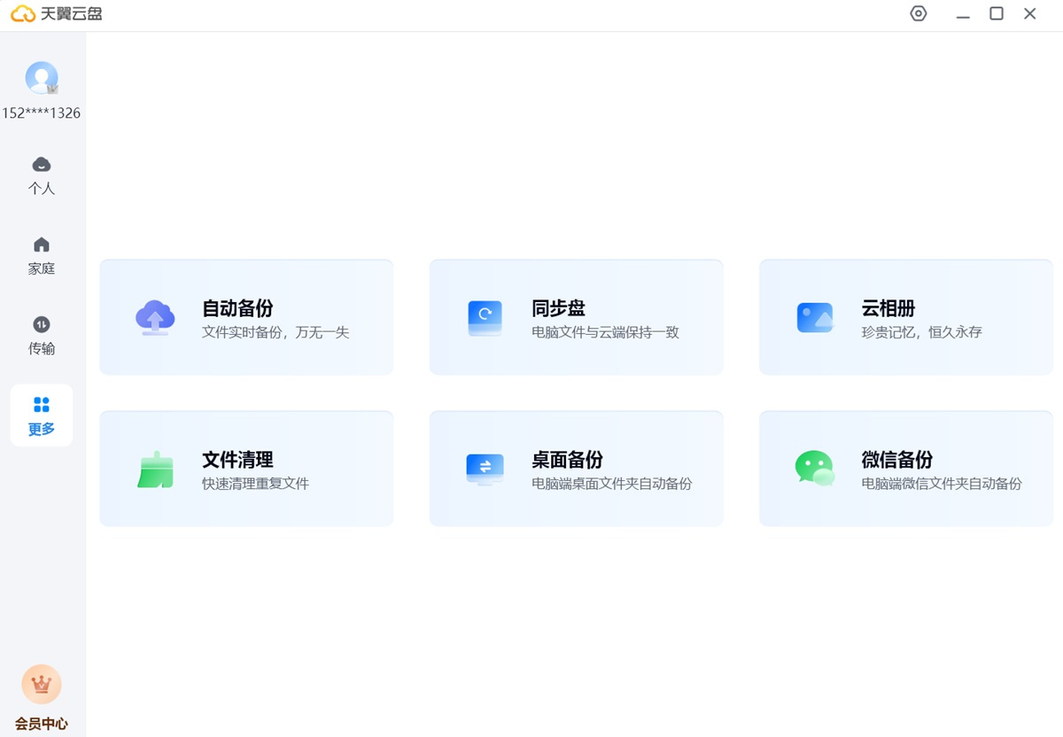Screen dimensions: 1063x737
Task: Maximize the 天翼云盘 window
Action: coord(997,14)
